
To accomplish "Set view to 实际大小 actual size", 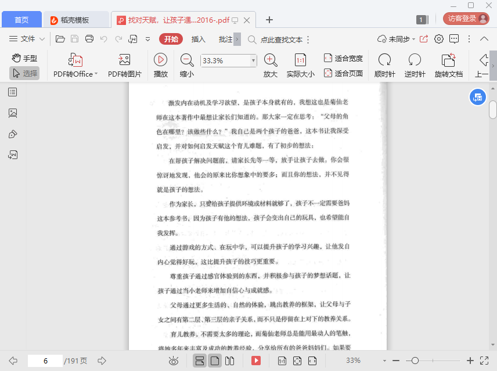I will [x=301, y=65].
